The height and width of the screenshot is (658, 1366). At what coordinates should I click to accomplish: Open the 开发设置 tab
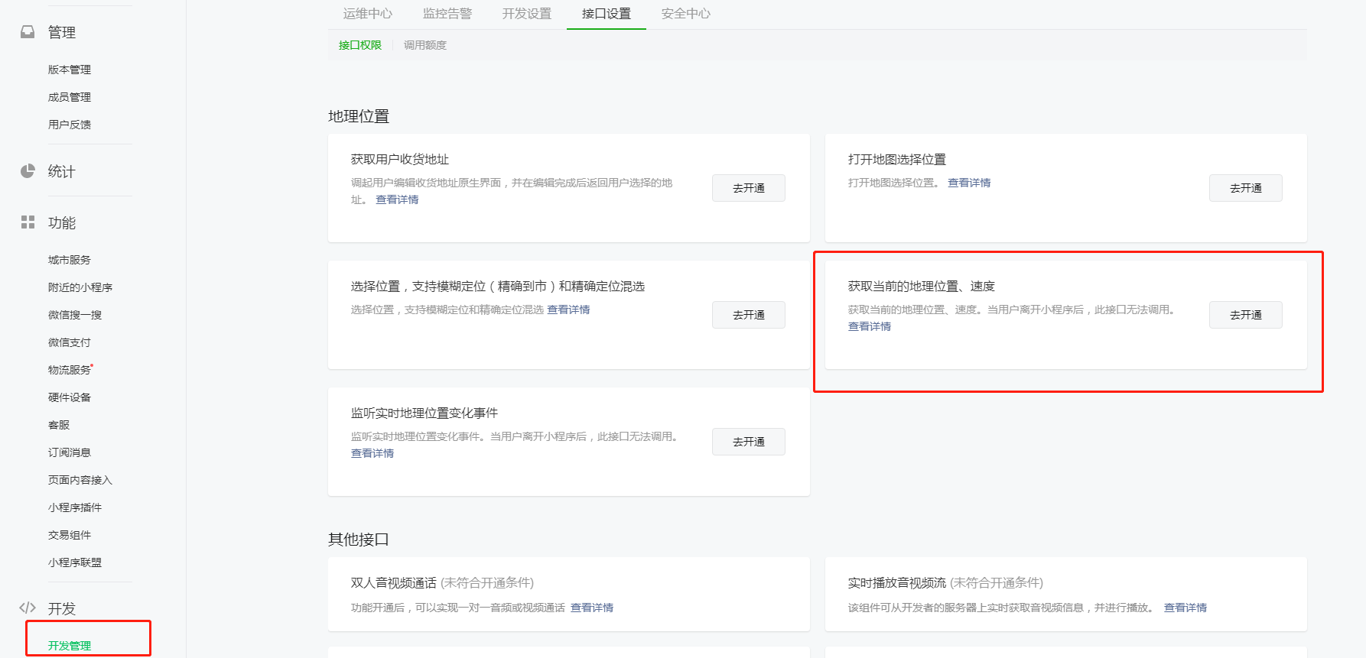(x=527, y=14)
